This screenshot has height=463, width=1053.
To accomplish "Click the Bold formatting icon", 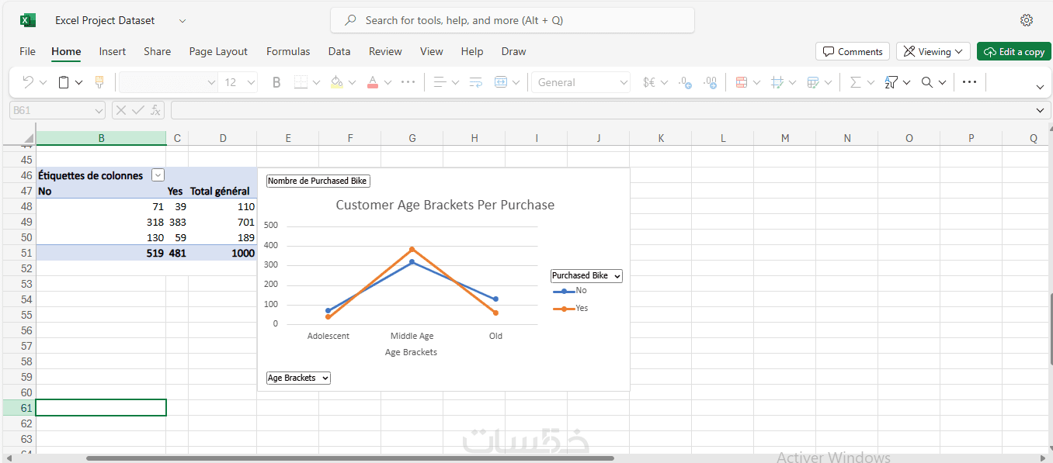I will tap(276, 82).
